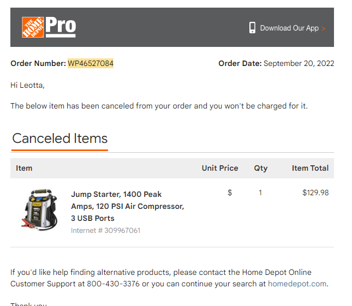The width and height of the screenshot is (352, 306).
Task: Open the Download Our App link
Action: click(289, 28)
